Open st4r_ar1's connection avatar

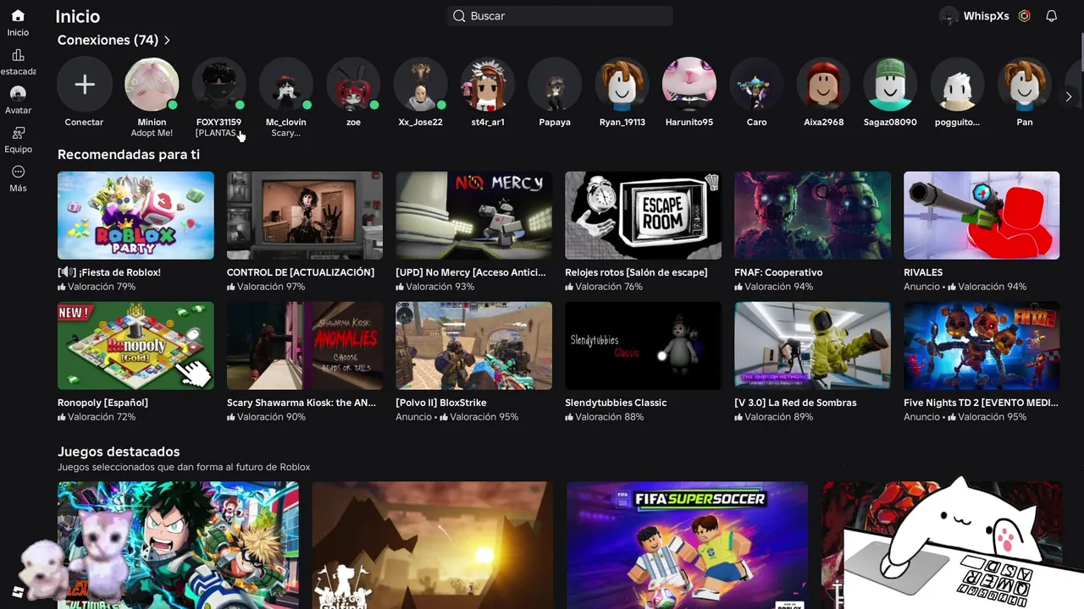(488, 85)
